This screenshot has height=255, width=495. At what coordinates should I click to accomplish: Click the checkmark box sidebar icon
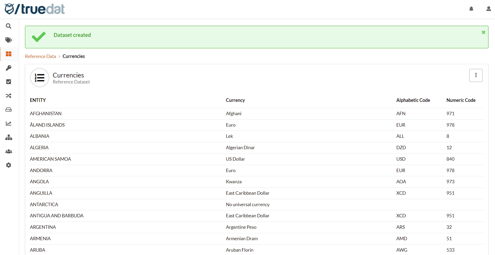click(9, 82)
